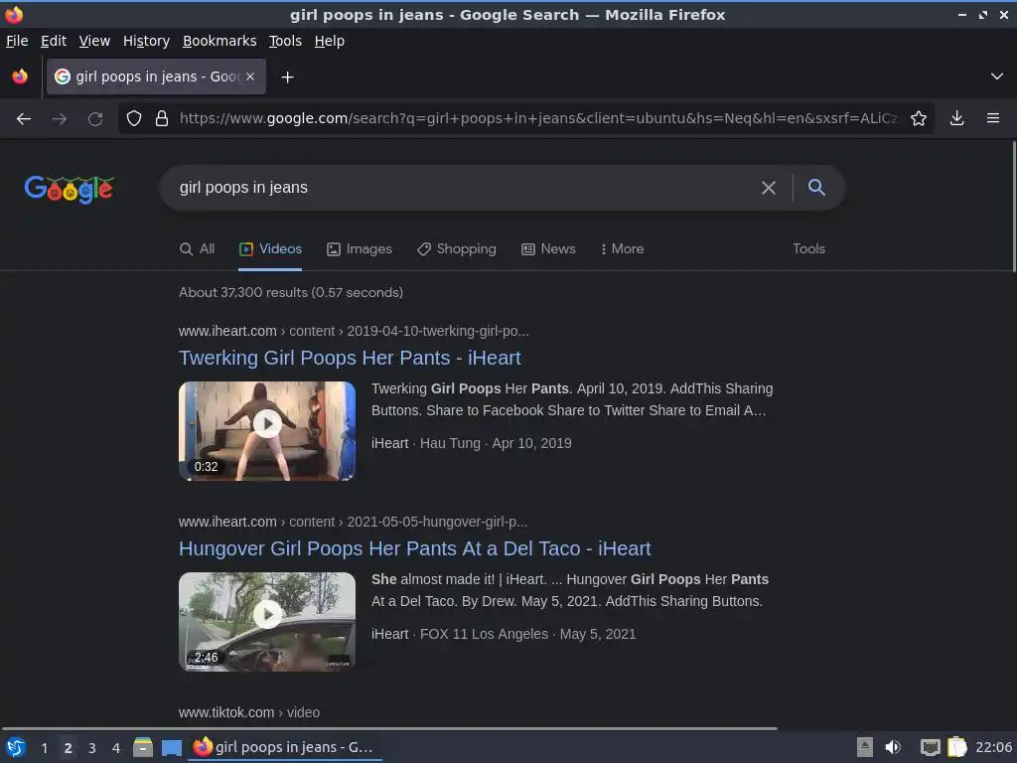Go back with the browser back arrow
This screenshot has height=763, width=1017.
click(24, 119)
